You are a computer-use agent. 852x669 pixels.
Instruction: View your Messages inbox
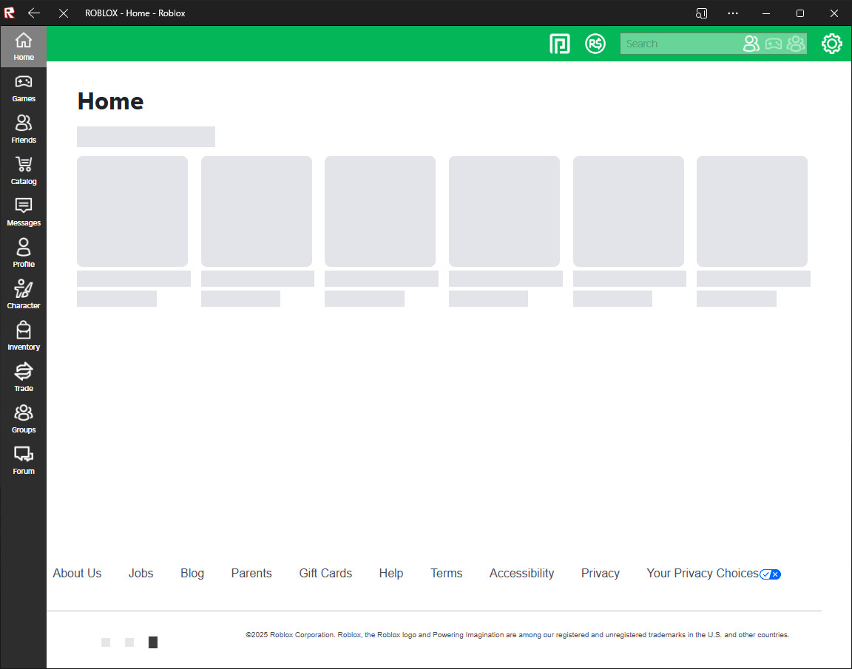(23, 211)
